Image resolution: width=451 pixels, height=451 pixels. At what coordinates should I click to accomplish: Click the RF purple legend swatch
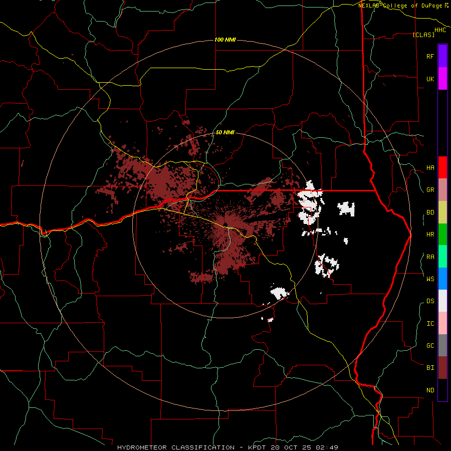pos(442,56)
